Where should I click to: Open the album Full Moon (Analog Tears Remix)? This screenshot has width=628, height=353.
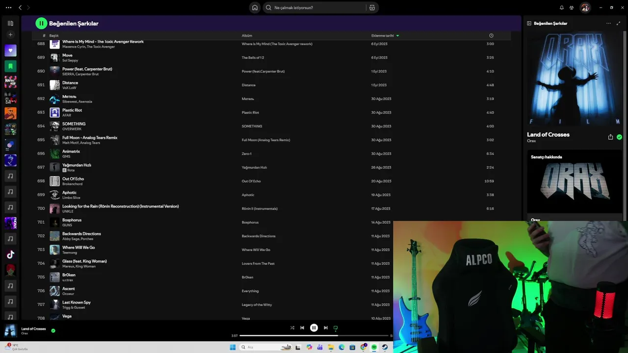266,140
